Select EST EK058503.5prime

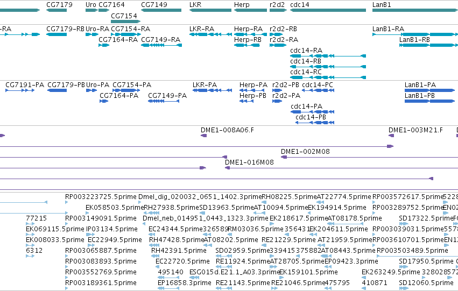tap(115, 208)
